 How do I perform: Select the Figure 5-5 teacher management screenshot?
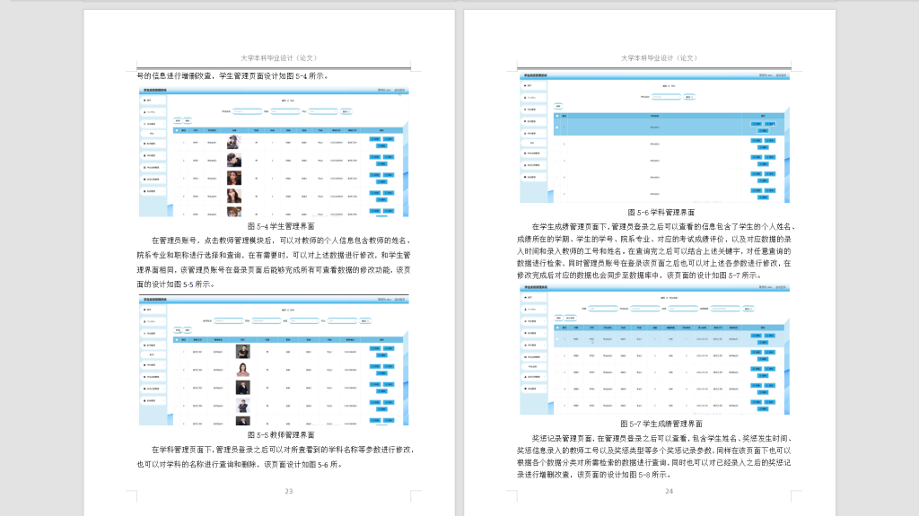point(274,361)
